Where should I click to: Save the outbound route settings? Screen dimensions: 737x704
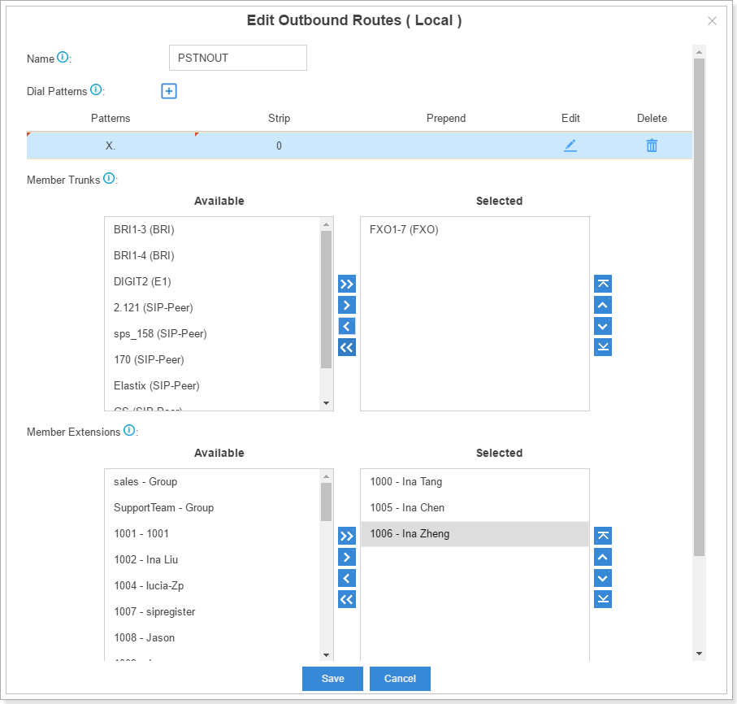tap(332, 678)
